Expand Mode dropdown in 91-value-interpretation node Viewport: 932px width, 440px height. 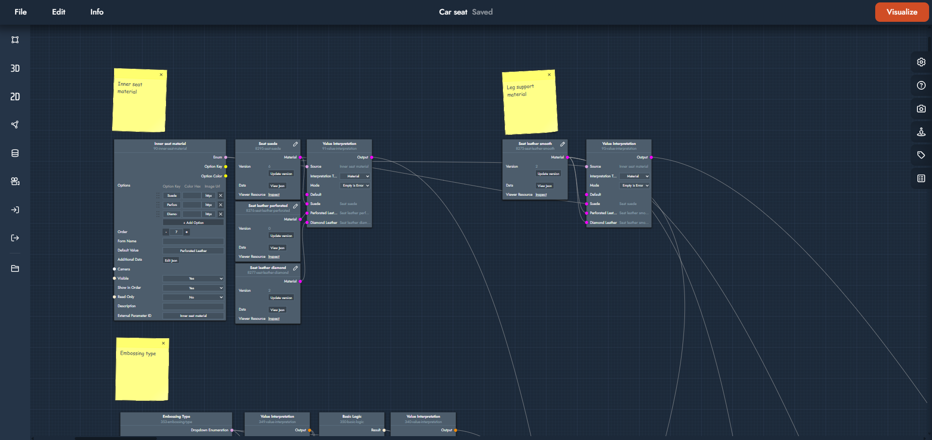click(x=355, y=186)
